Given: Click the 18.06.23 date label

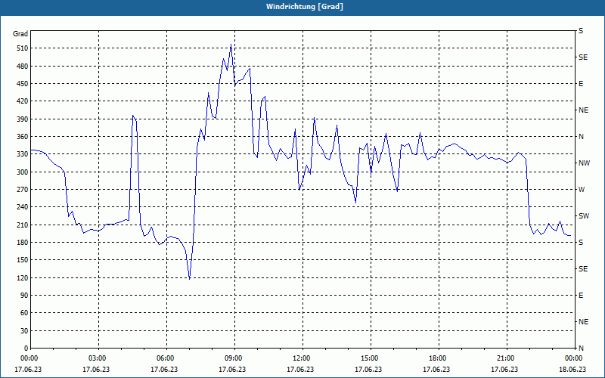Looking at the screenshot, I should click(x=572, y=370).
